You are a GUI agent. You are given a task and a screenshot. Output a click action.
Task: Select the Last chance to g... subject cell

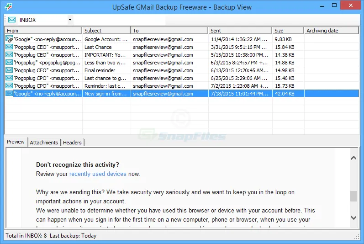[106, 78]
